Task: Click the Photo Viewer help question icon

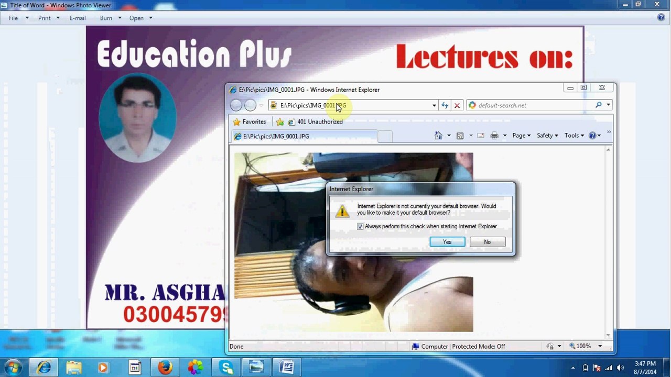Action: tap(661, 17)
